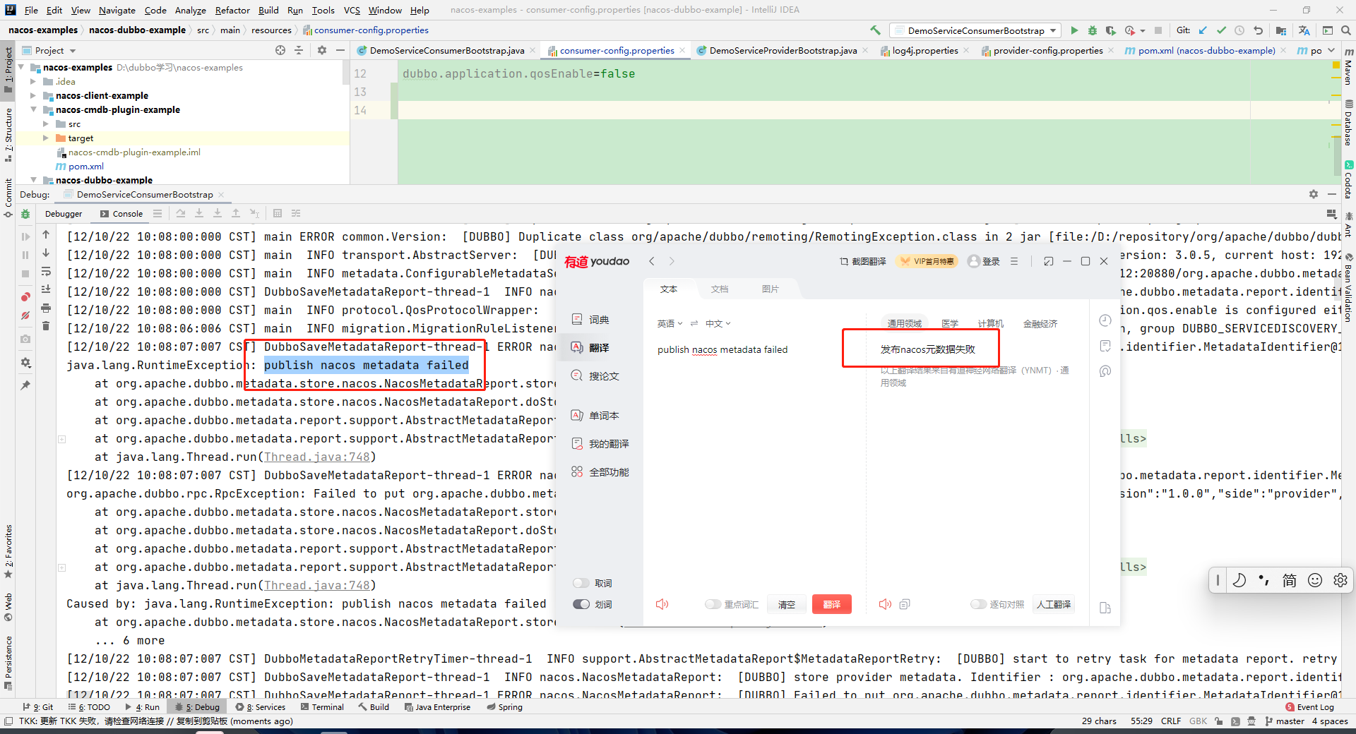Click the Locate file target icon in the Project panel
The image size is (1356, 734).
pos(280,50)
